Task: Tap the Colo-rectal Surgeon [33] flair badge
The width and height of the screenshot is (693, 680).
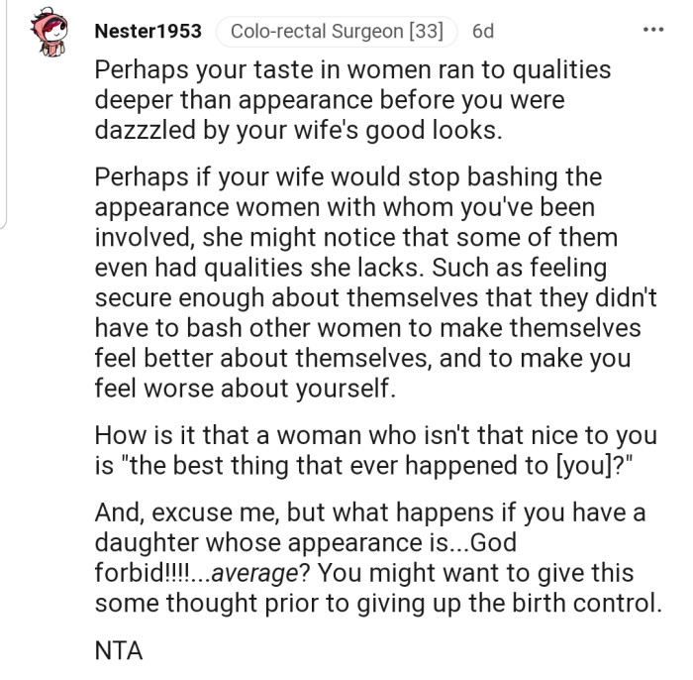Action: pyautogui.click(x=337, y=32)
